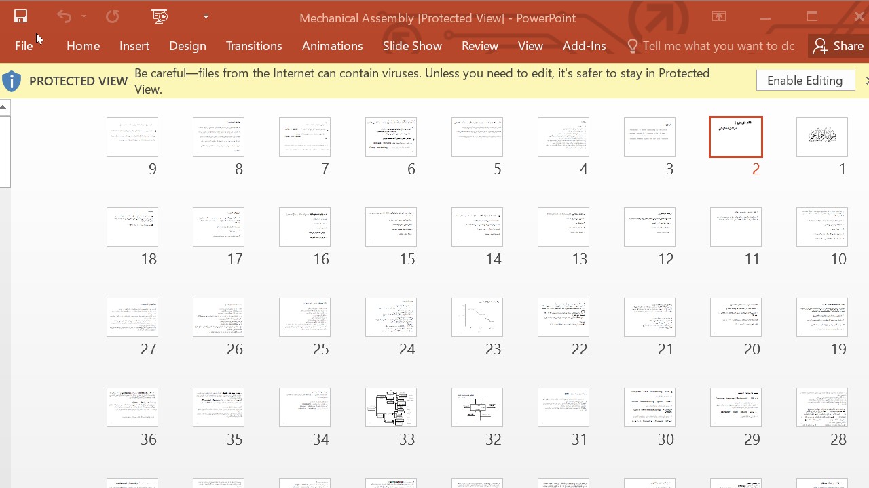The width and height of the screenshot is (869, 488).
Task: Select slide 30 thumbnail
Action: 649,407
